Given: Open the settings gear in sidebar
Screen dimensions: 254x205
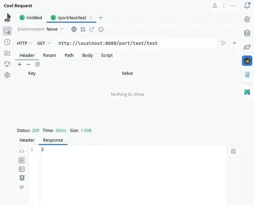Looking at the screenshot, I should tap(7, 75).
